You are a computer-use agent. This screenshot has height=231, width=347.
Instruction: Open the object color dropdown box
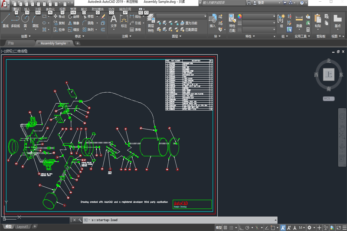coord(259,16)
